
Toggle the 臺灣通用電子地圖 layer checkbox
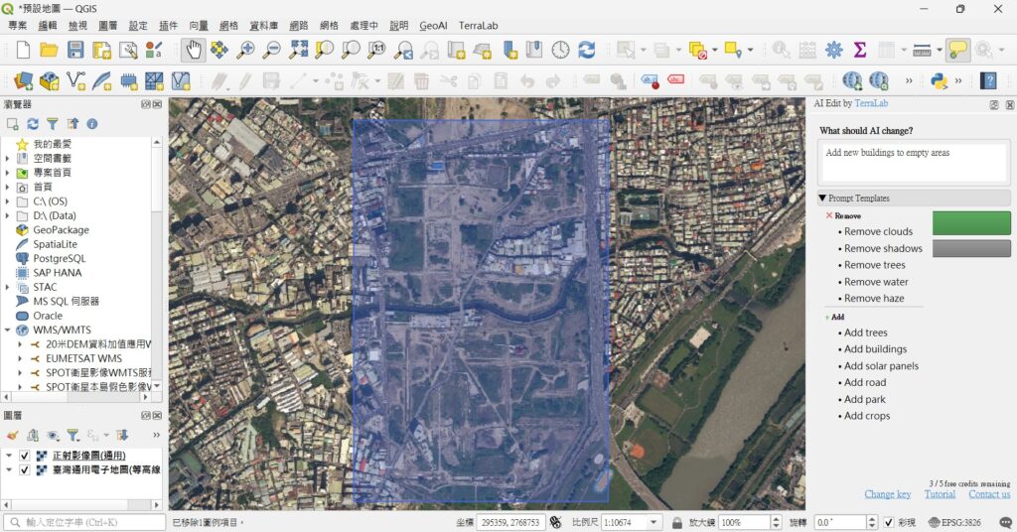[x=25, y=469]
